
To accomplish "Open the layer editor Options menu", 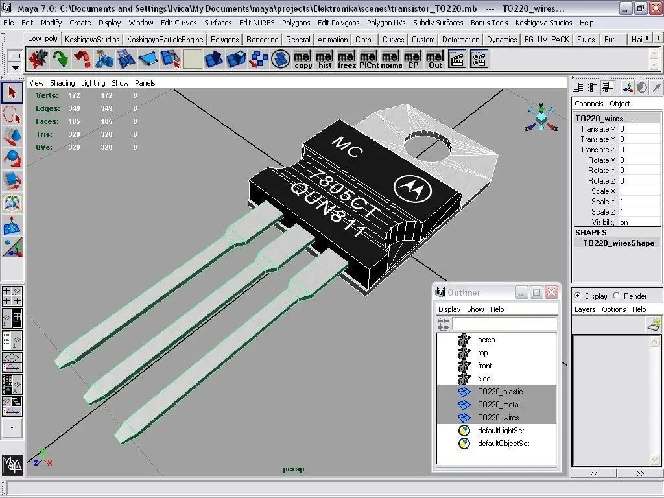I will pyautogui.click(x=613, y=309).
